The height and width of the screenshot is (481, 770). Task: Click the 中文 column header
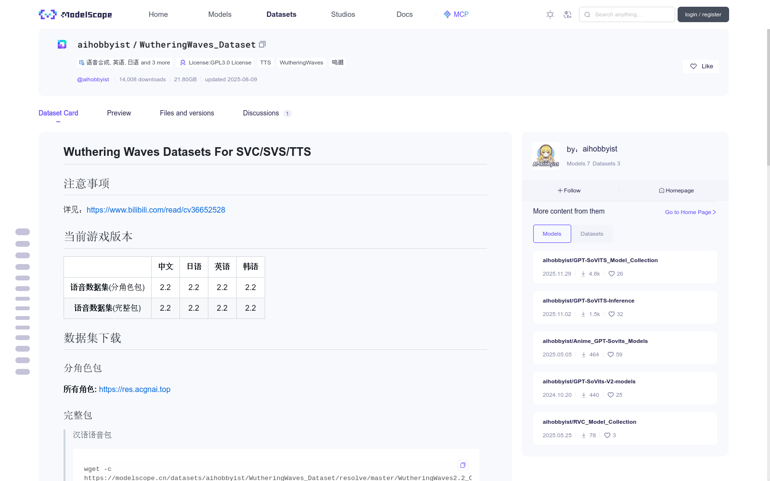(x=166, y=266)
